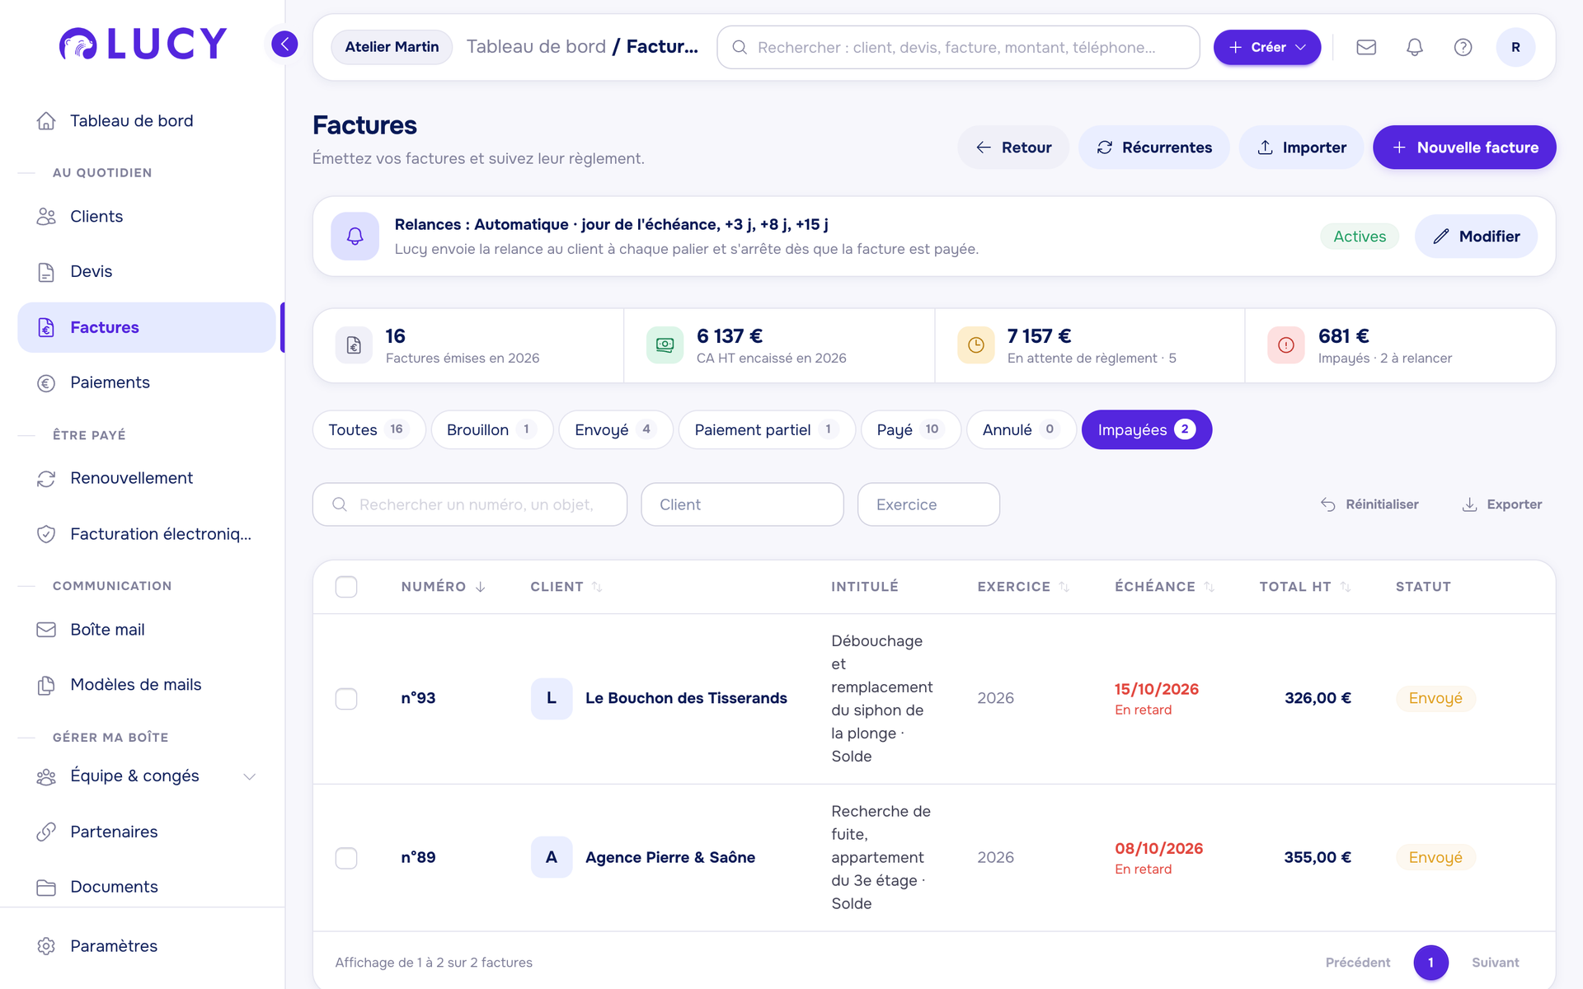The width and height of the screenshot is (1583, 989).
Task: Click the pending payment clock icon
Action: tap(975, 345)
